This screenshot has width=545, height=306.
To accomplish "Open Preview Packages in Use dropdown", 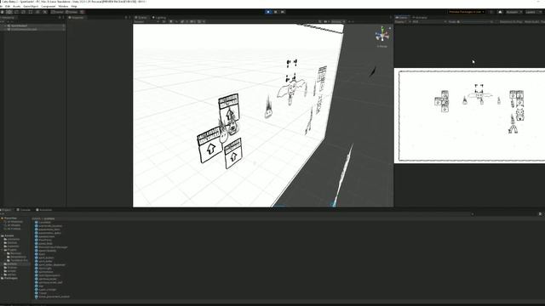I will click(467, 12).
